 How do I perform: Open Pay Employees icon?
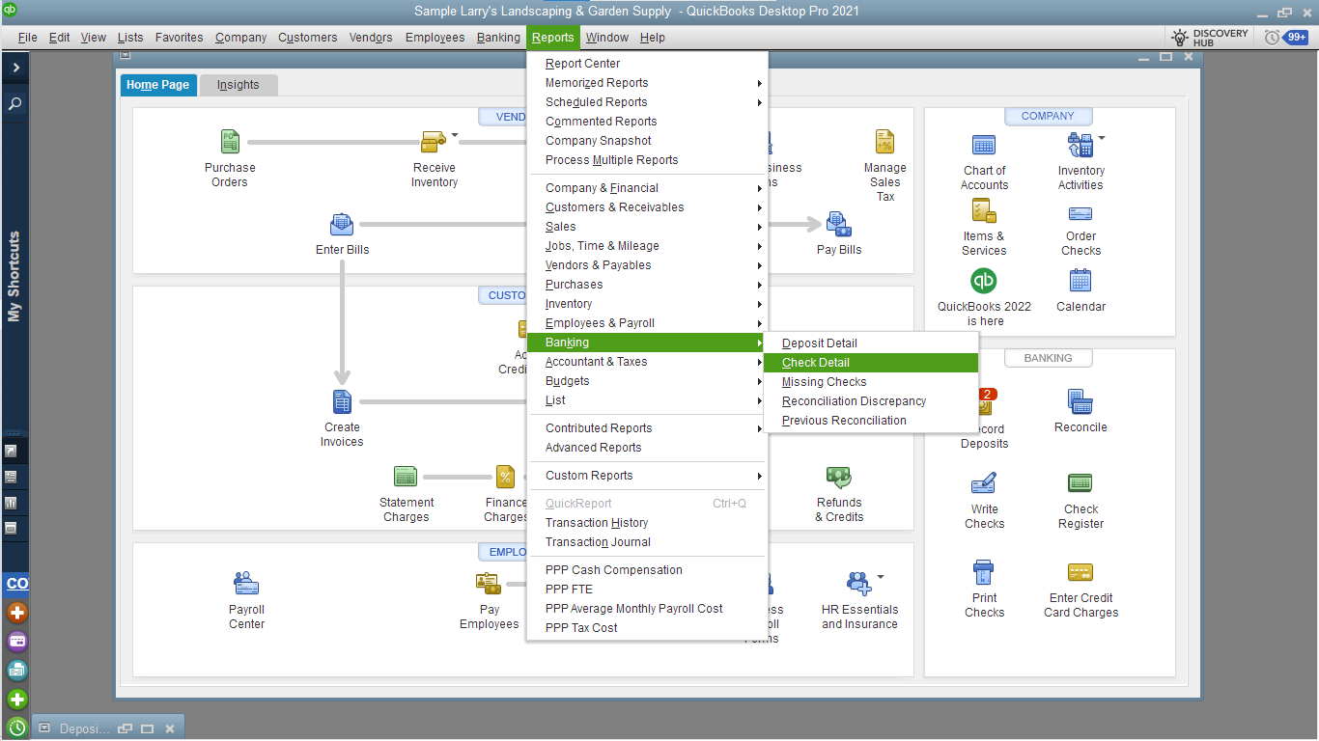(x=489, y=583)
